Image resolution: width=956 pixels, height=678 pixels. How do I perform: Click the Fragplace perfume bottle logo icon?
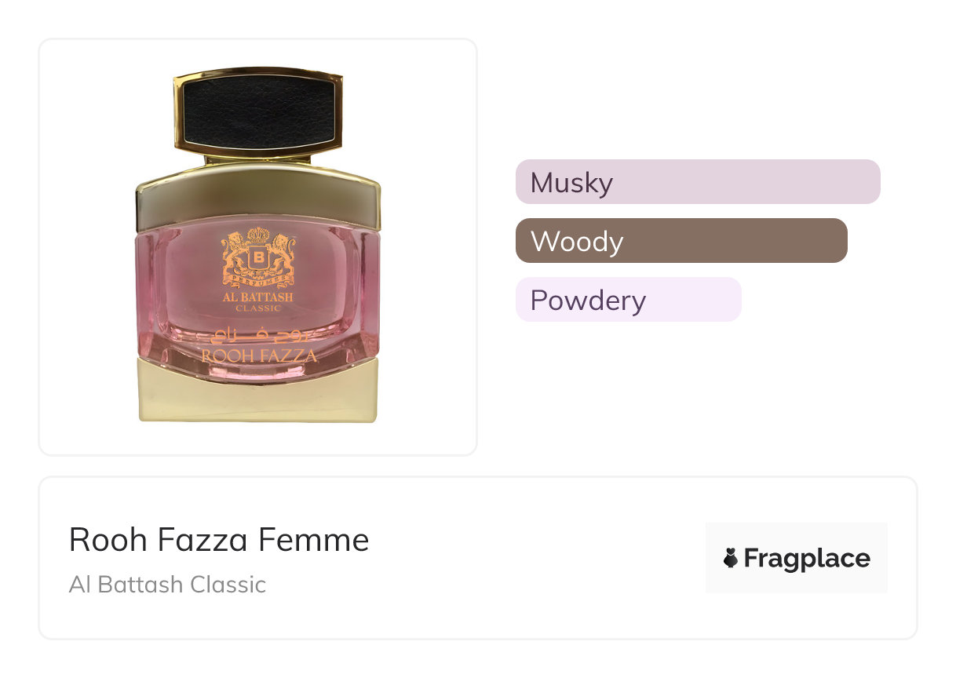click(x=731, y=558)
